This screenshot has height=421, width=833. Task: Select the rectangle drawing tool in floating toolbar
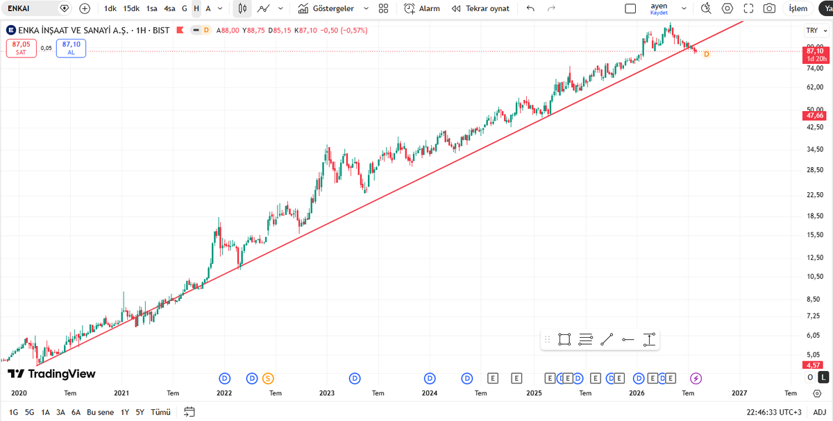pyautogui.click(x=564, y=339)
